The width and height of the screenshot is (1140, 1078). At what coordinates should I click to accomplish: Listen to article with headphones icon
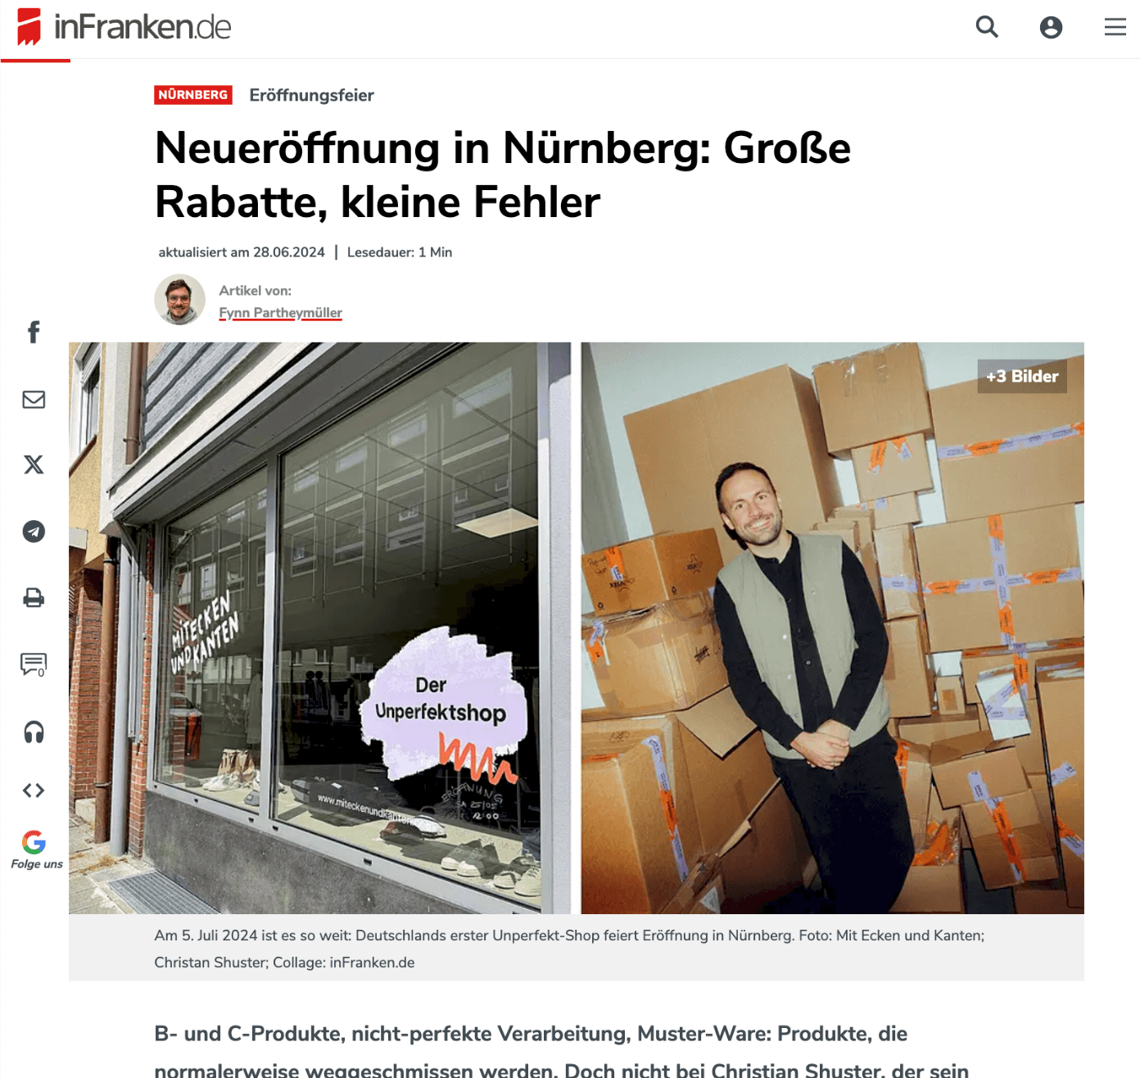34,731
